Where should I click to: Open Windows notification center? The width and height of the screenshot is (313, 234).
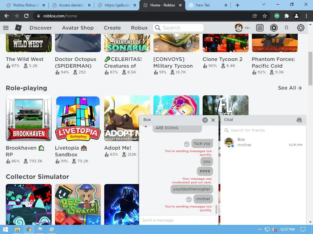[x=303, y=229]
